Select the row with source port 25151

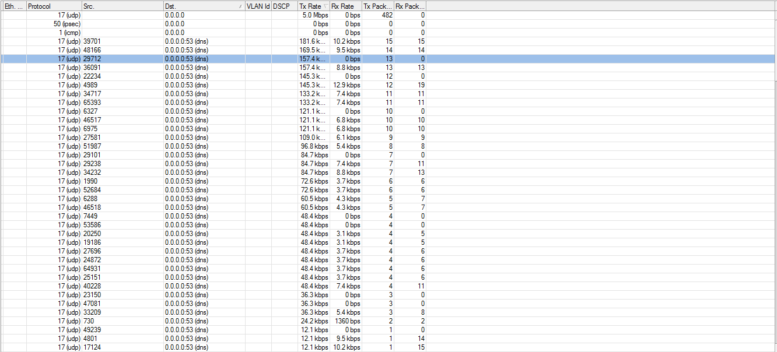pos(388,277)
